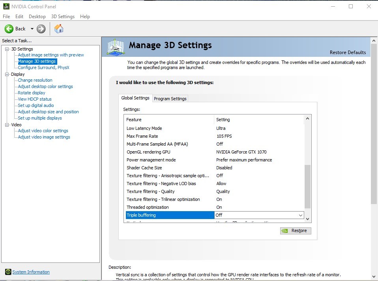The image size is (378, 281).
Task: Open Rotate display task
Action: tap(32, 93)
